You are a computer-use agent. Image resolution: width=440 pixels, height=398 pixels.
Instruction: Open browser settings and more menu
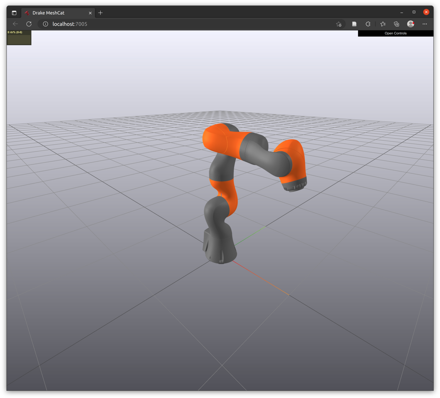425,24
